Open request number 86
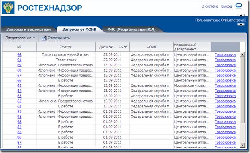The image size is (250, 153). pos(19,137)
